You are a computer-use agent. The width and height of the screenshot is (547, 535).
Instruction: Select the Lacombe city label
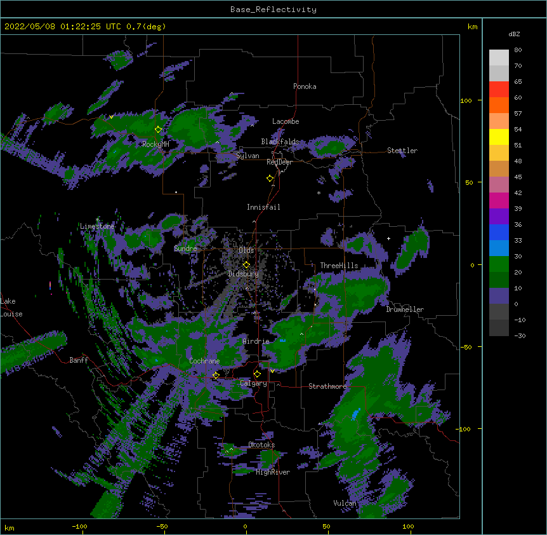coord(286,121)
